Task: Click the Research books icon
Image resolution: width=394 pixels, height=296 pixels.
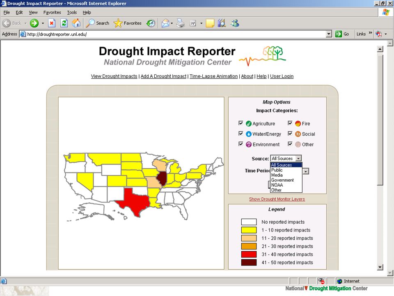Action: [222, 23]
